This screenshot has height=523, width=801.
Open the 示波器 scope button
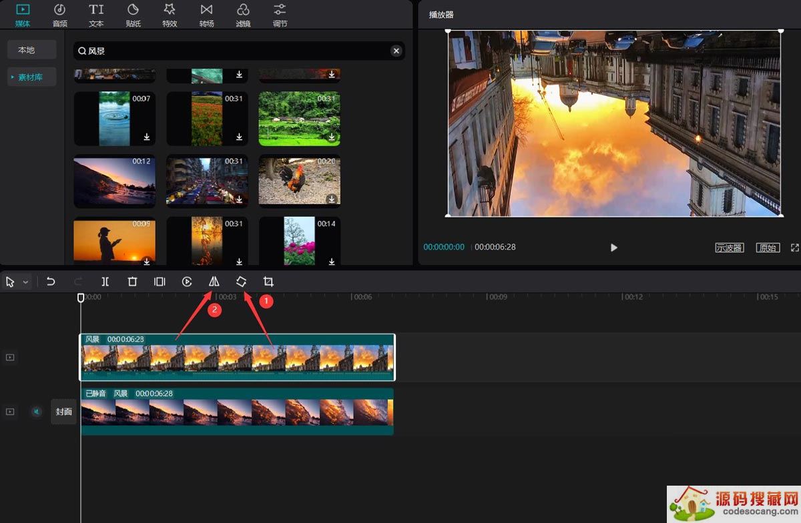tap(729, 247)
